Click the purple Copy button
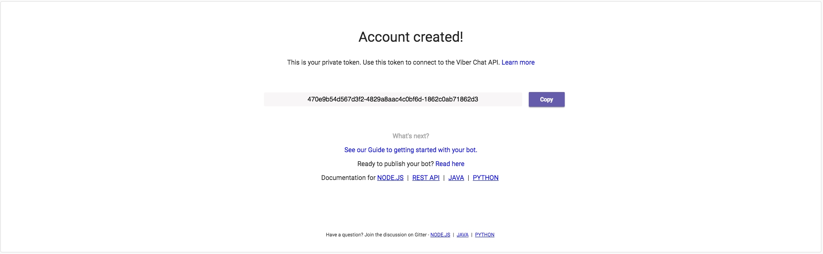 coord(546,99)
